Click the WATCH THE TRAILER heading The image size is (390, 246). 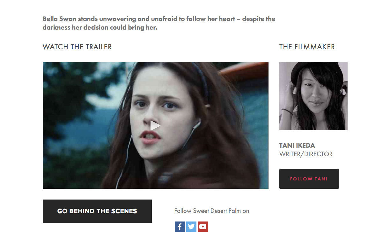point(77,47)
